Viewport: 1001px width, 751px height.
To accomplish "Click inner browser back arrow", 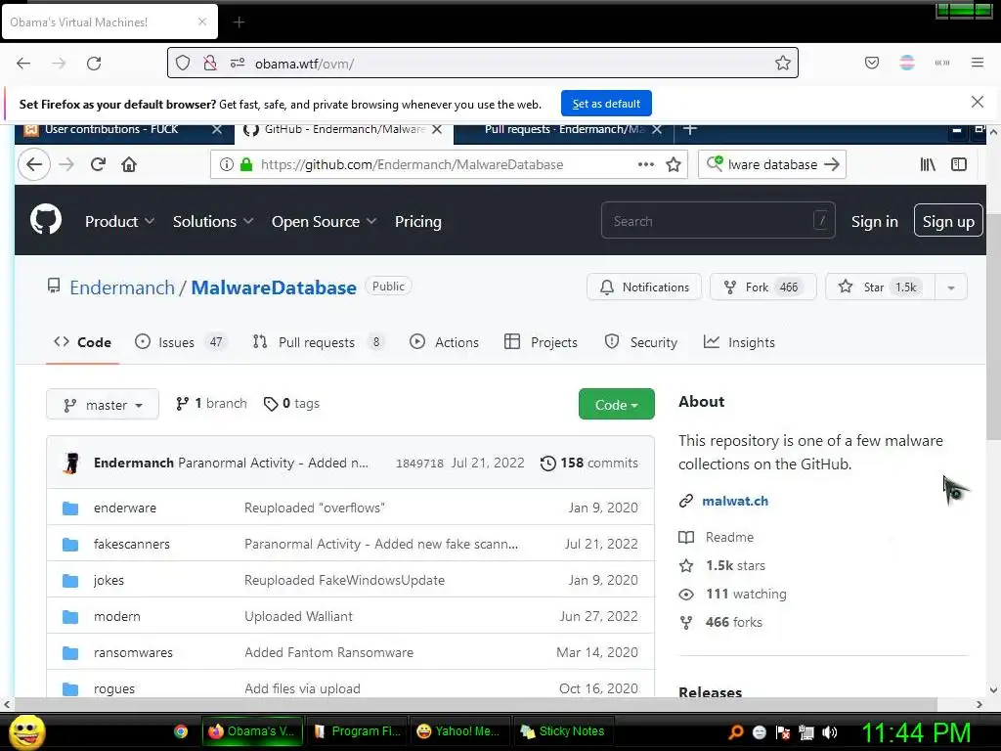I will (x=34, y=164).
